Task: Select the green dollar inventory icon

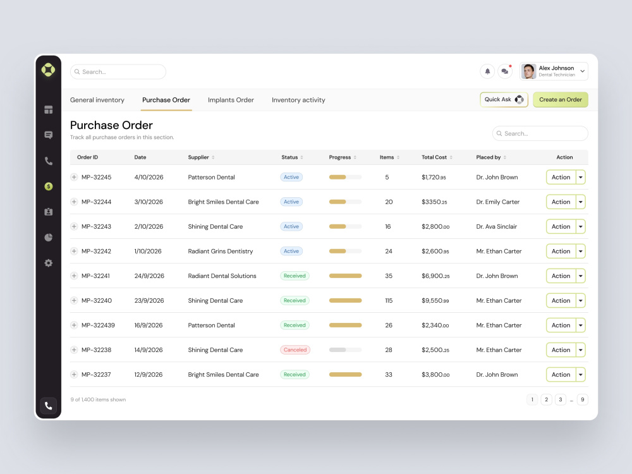Action: pyautogui.click(x=49, y=186)
